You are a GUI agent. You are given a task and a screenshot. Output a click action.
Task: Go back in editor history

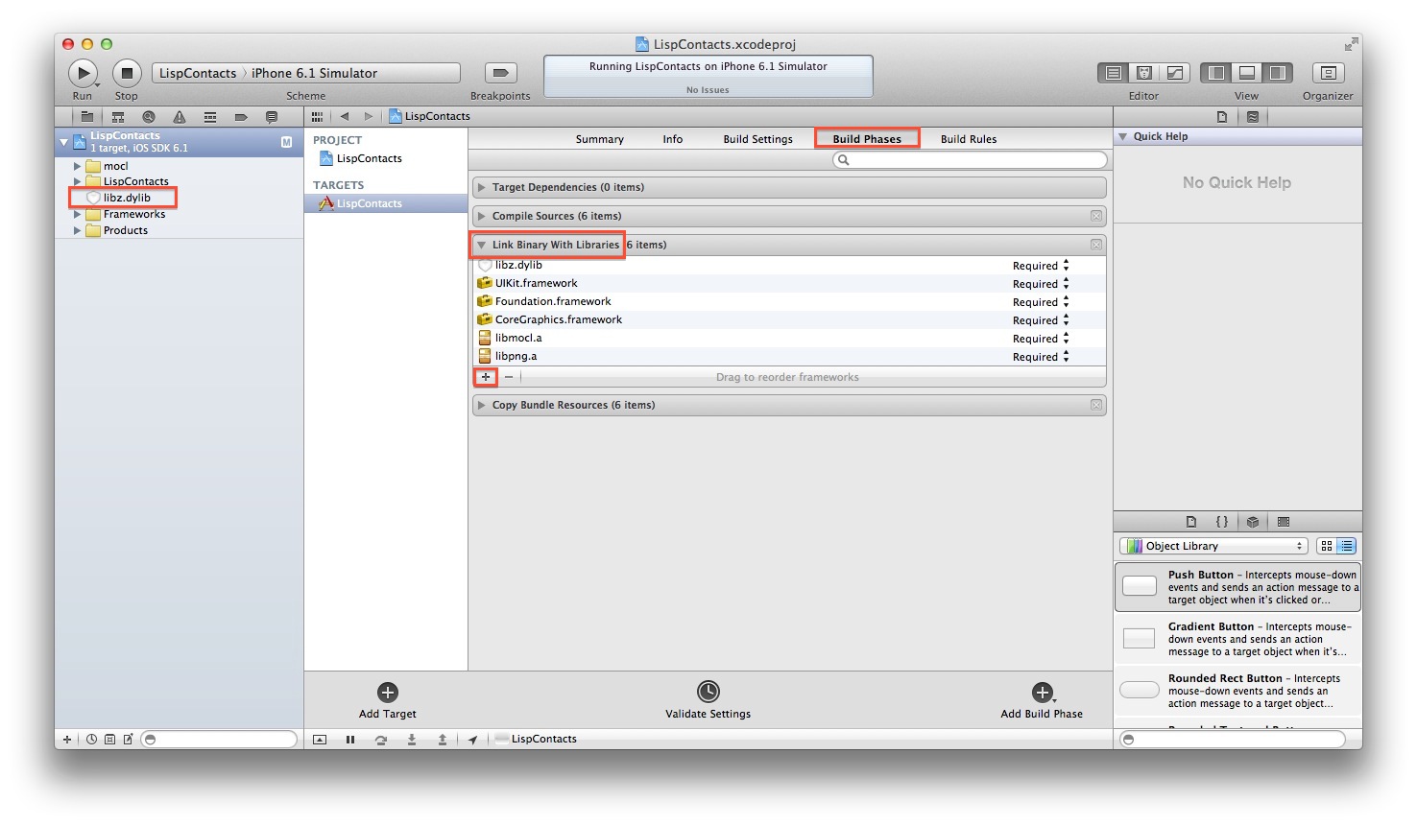pos(345,116)
